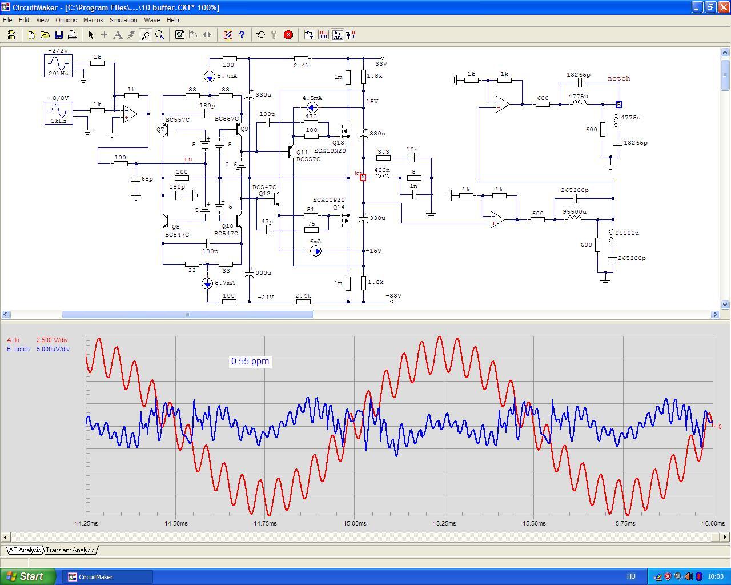The height and width of the screenshot is (585, 731).
Task: Click the Print icon in the toolbar
Action: click(72, 35)
